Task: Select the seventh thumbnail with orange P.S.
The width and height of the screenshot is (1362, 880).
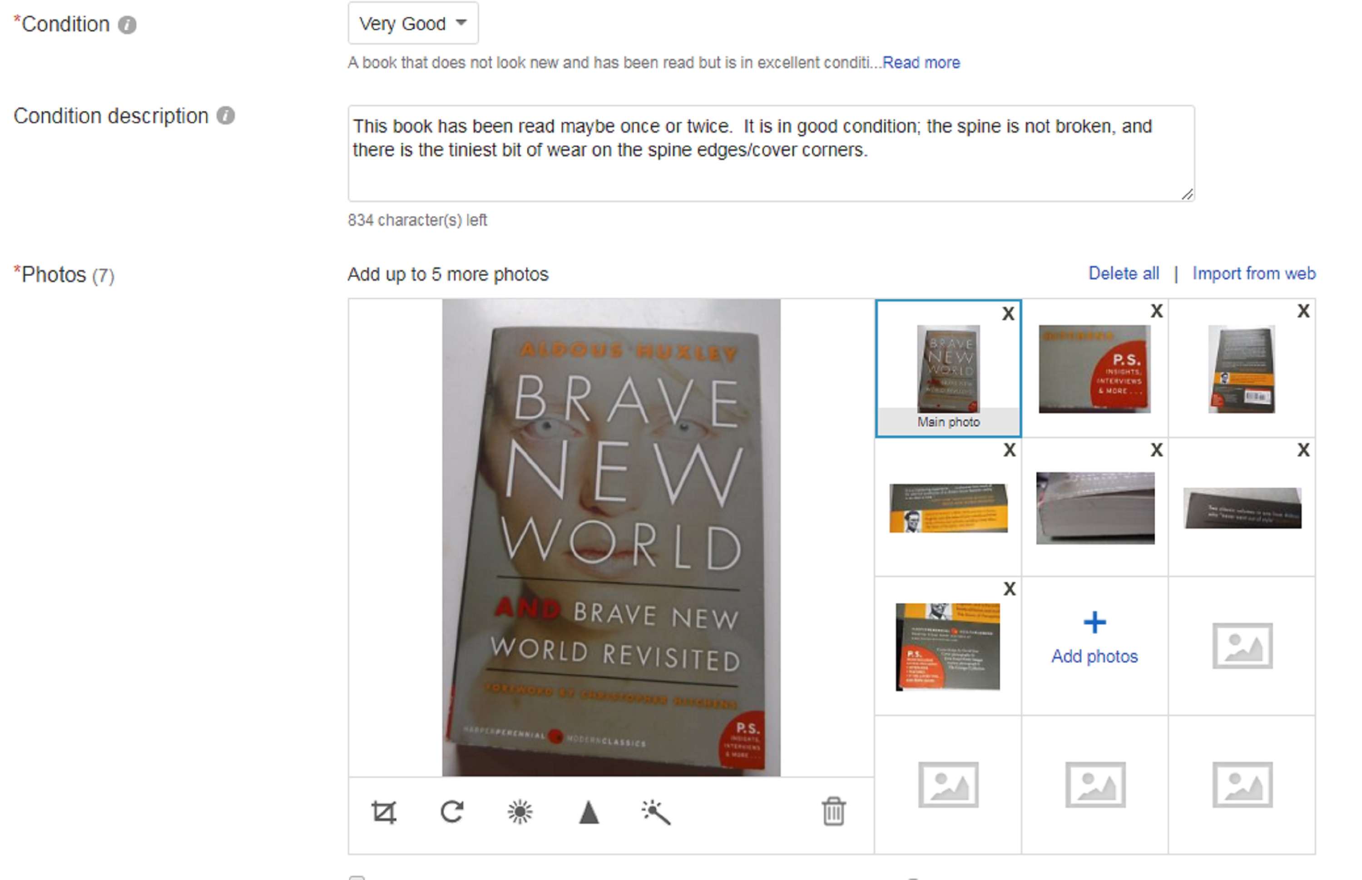Action: coord(947,646)
